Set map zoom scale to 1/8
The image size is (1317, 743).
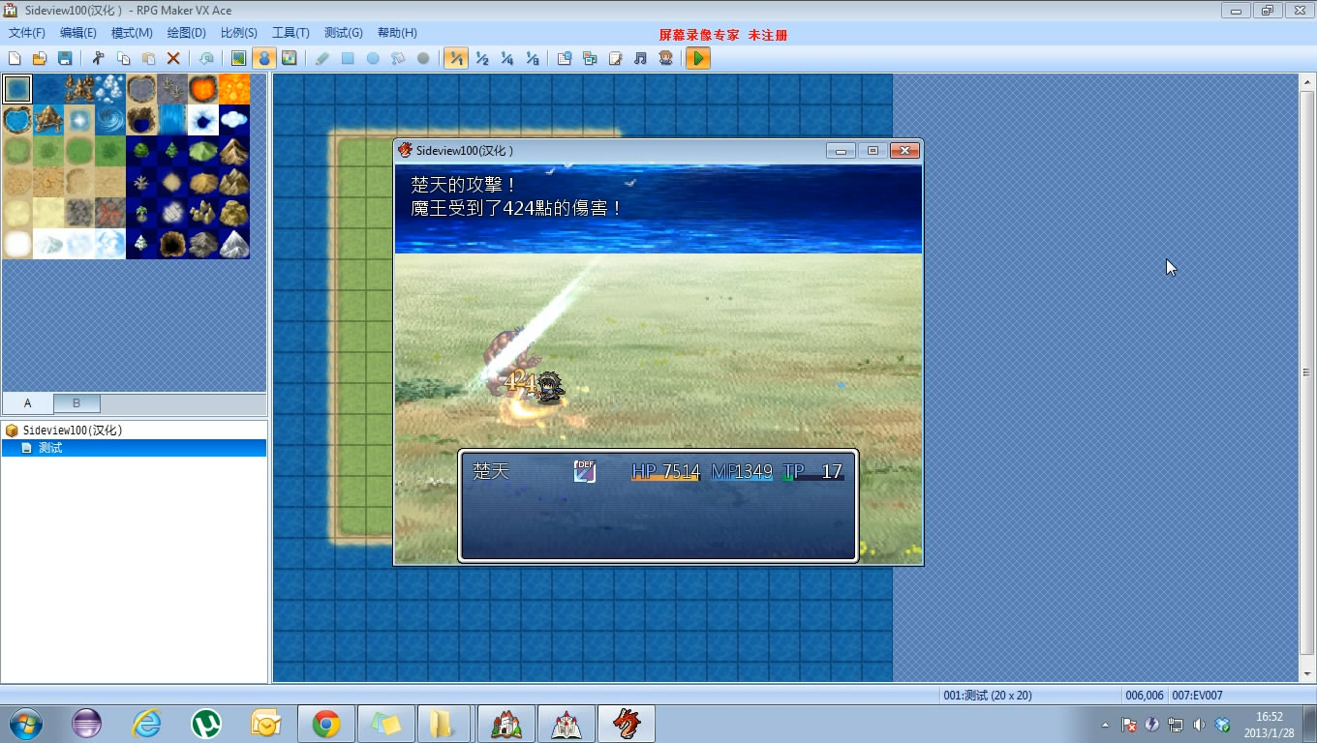(532, 58)
